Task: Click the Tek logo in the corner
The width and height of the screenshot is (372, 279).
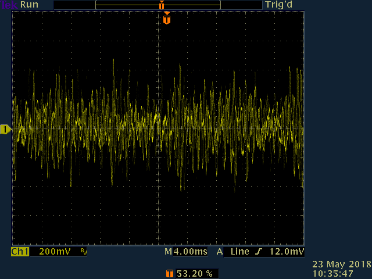Action: pos(9,5)
